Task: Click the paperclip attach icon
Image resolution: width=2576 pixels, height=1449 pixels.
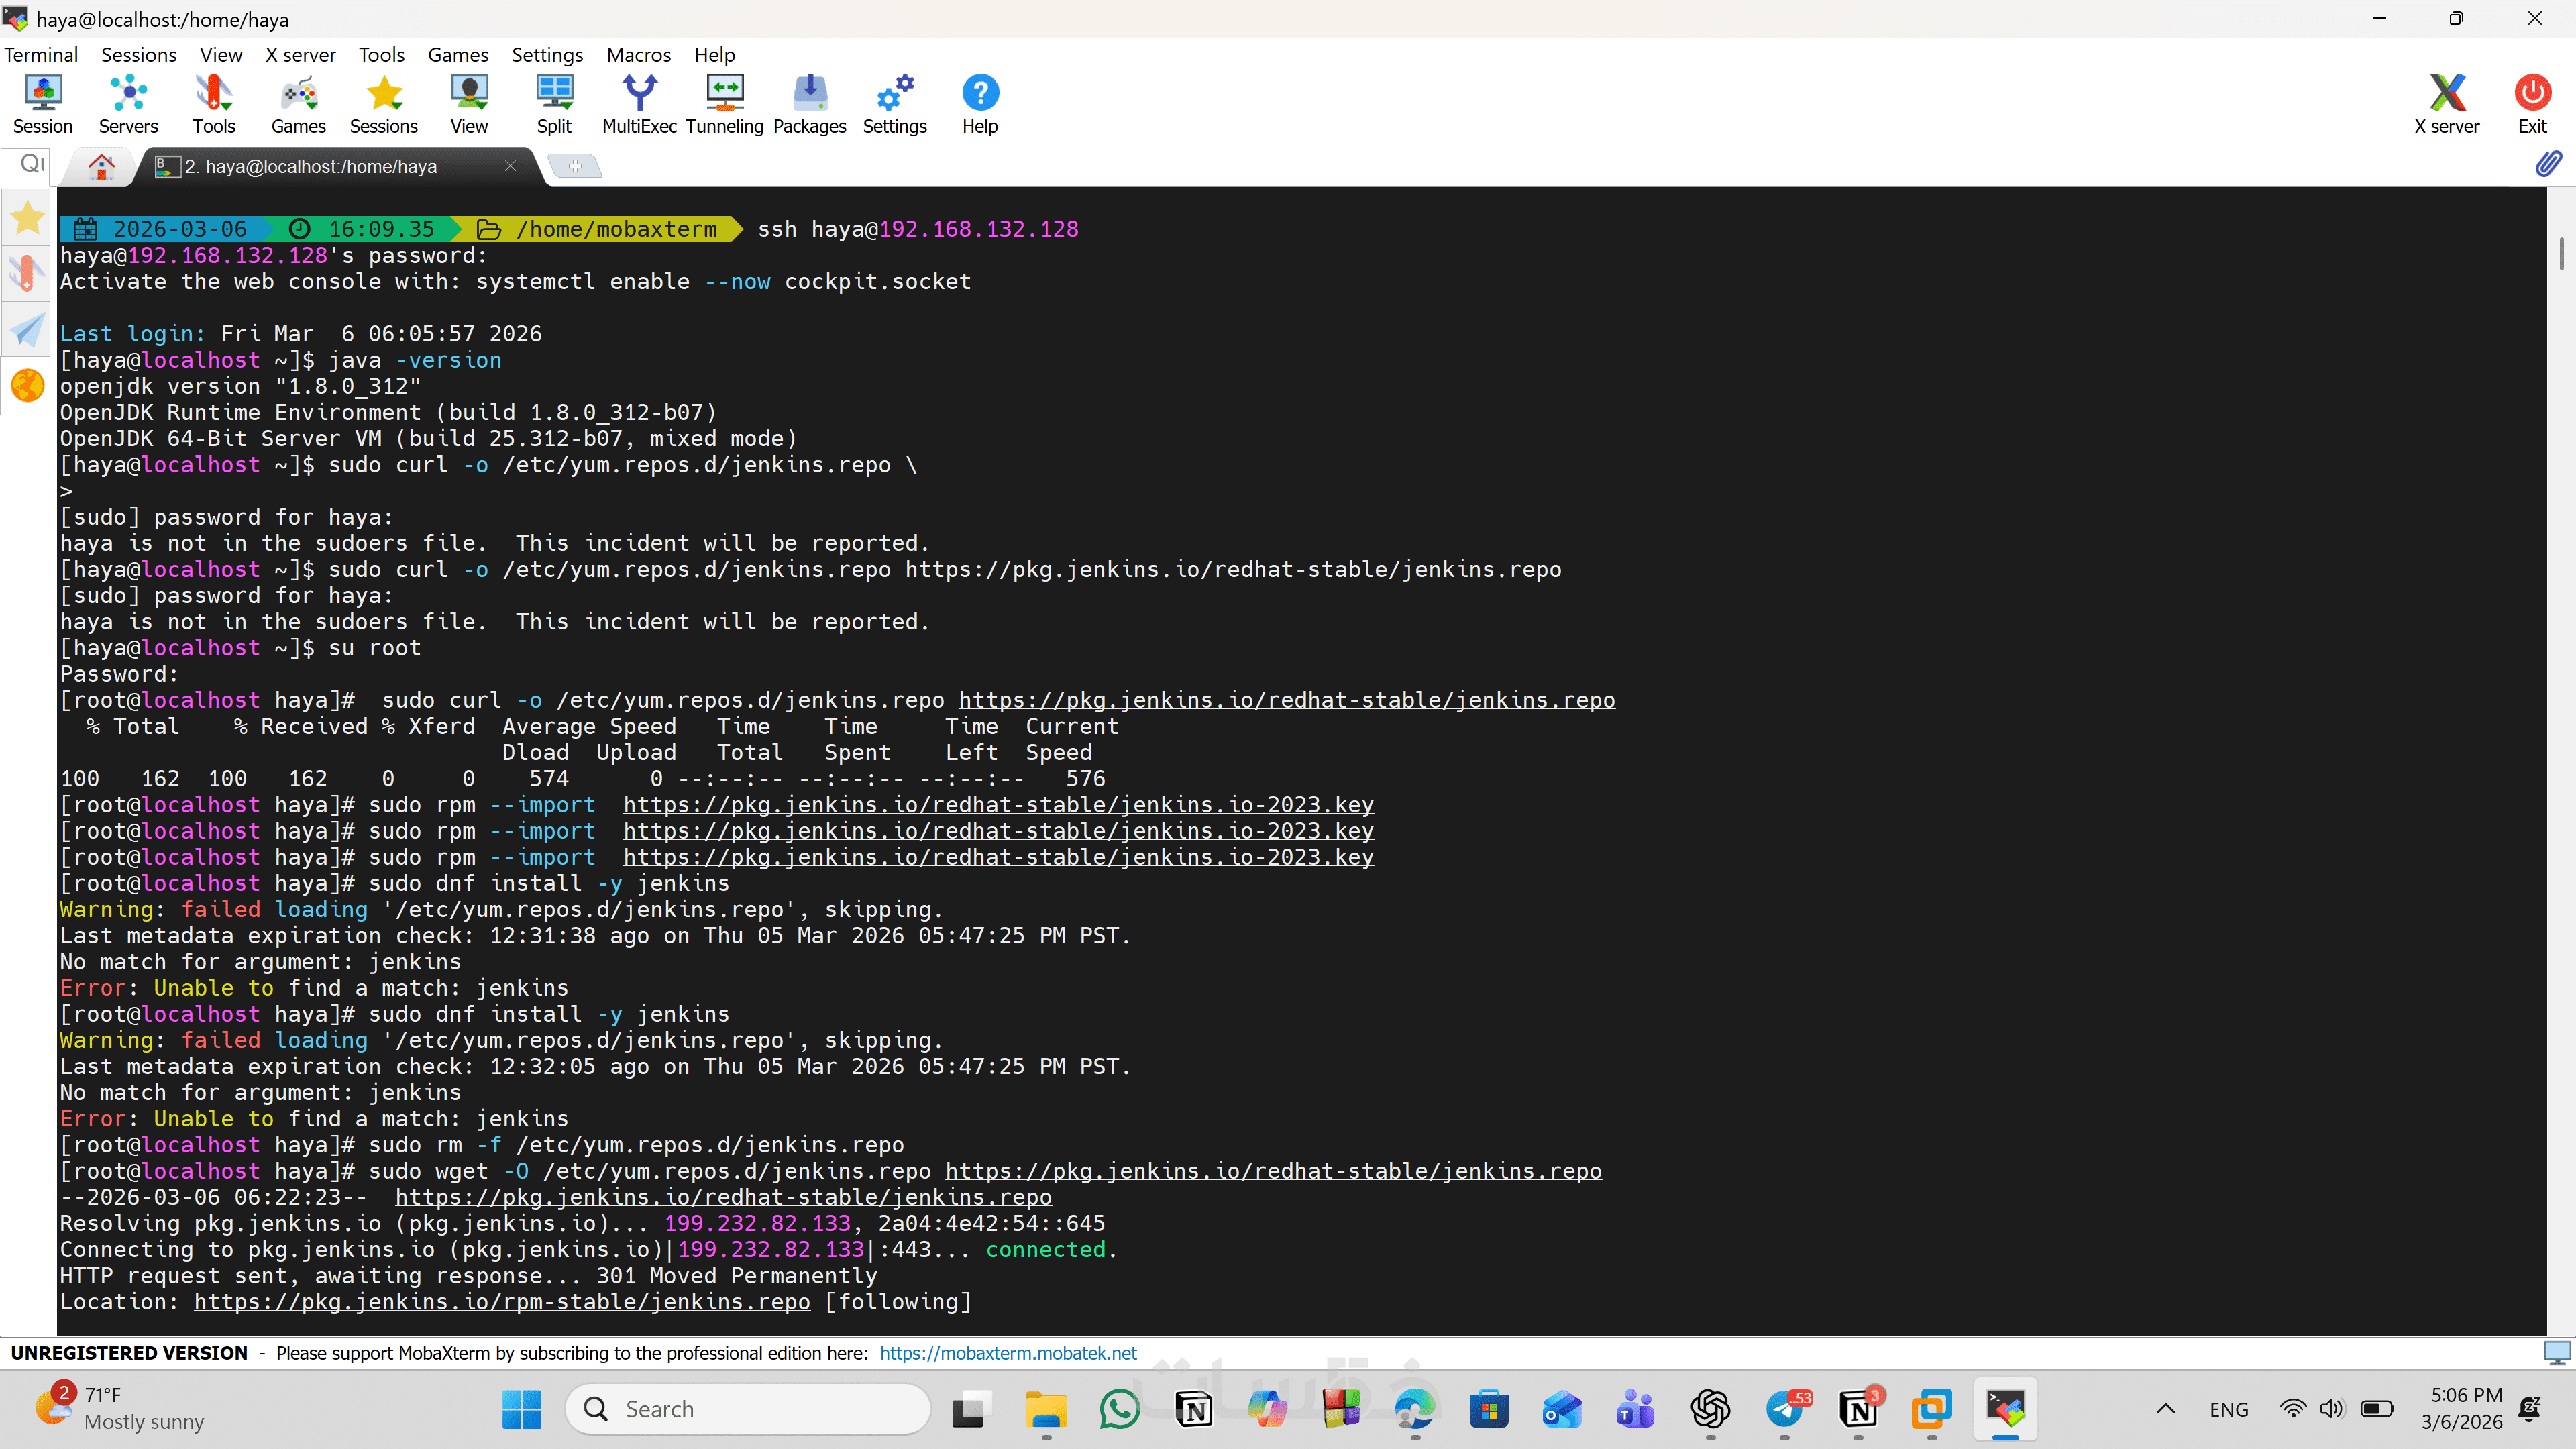Action: [x=2548, y=164]
